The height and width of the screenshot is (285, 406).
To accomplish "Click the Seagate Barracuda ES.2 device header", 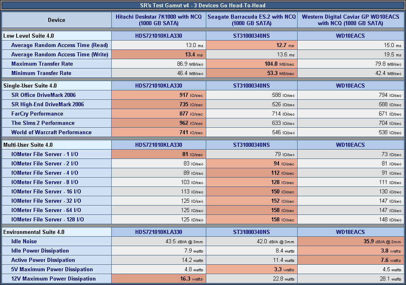I will 251,20.
